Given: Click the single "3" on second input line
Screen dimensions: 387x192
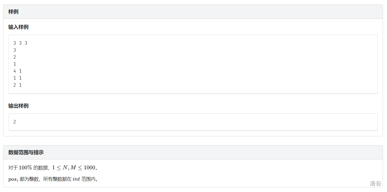Looking at the screenshot, I should coord(15,50).
